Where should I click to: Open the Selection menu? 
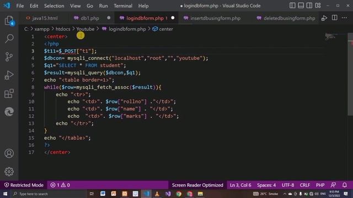click(x=54, y=6)
